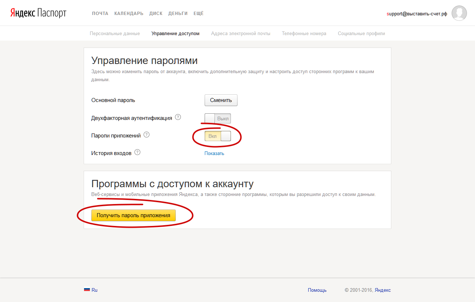Switch to Управление доступом tab
The image size is (475, 302).
(x=175, y=34)
